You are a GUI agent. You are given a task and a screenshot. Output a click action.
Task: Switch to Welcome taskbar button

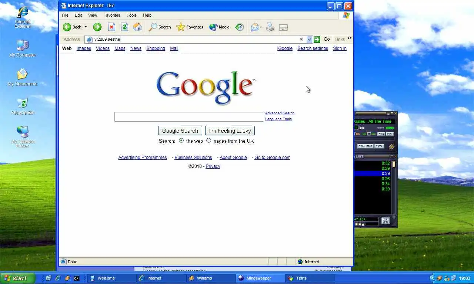coord(111,278)
